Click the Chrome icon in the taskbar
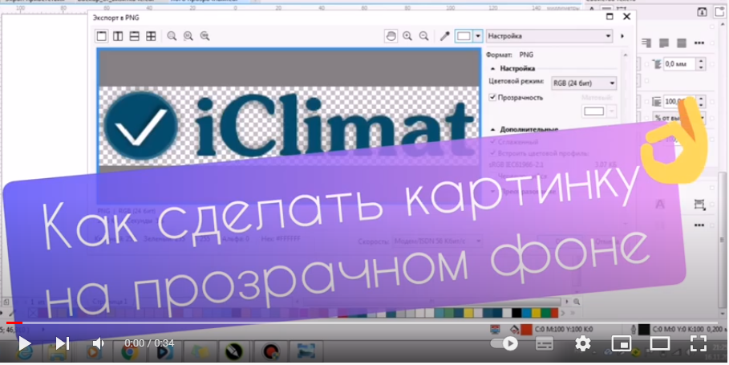This screenshot has height=365, width=729. point(129,352)
